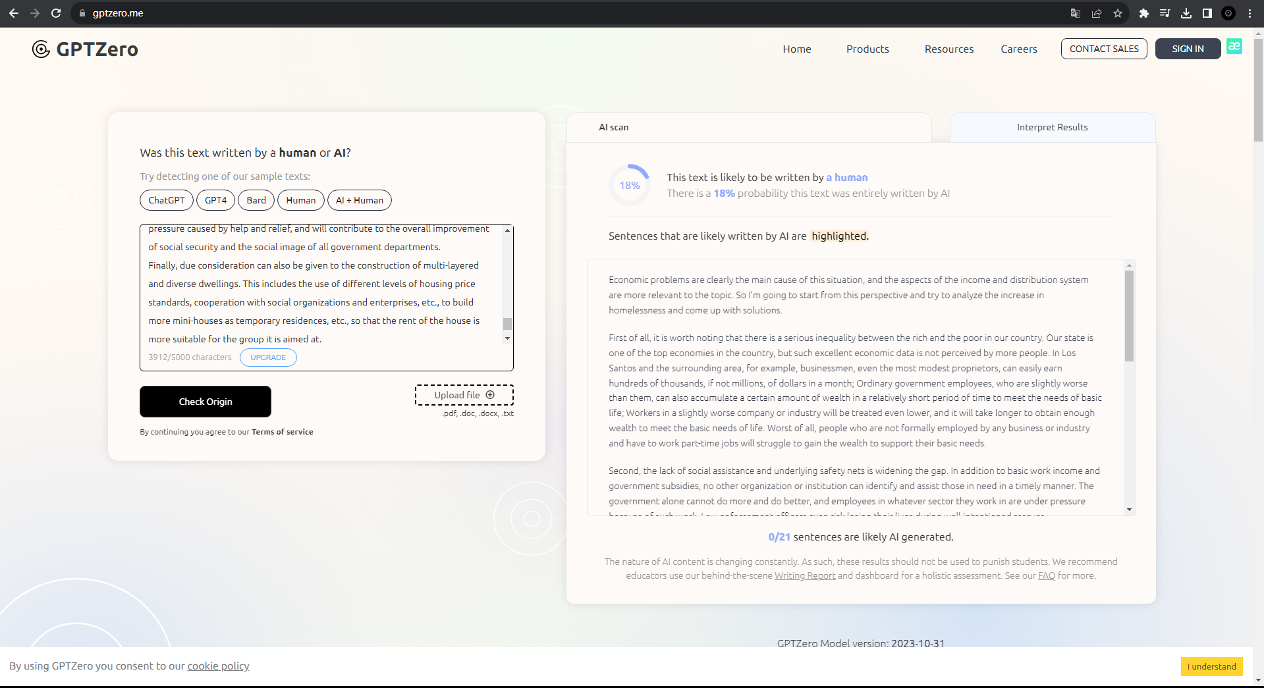Select the Bard sample text
Viewport: 1264px width, 688px height.
click(256, 200)
